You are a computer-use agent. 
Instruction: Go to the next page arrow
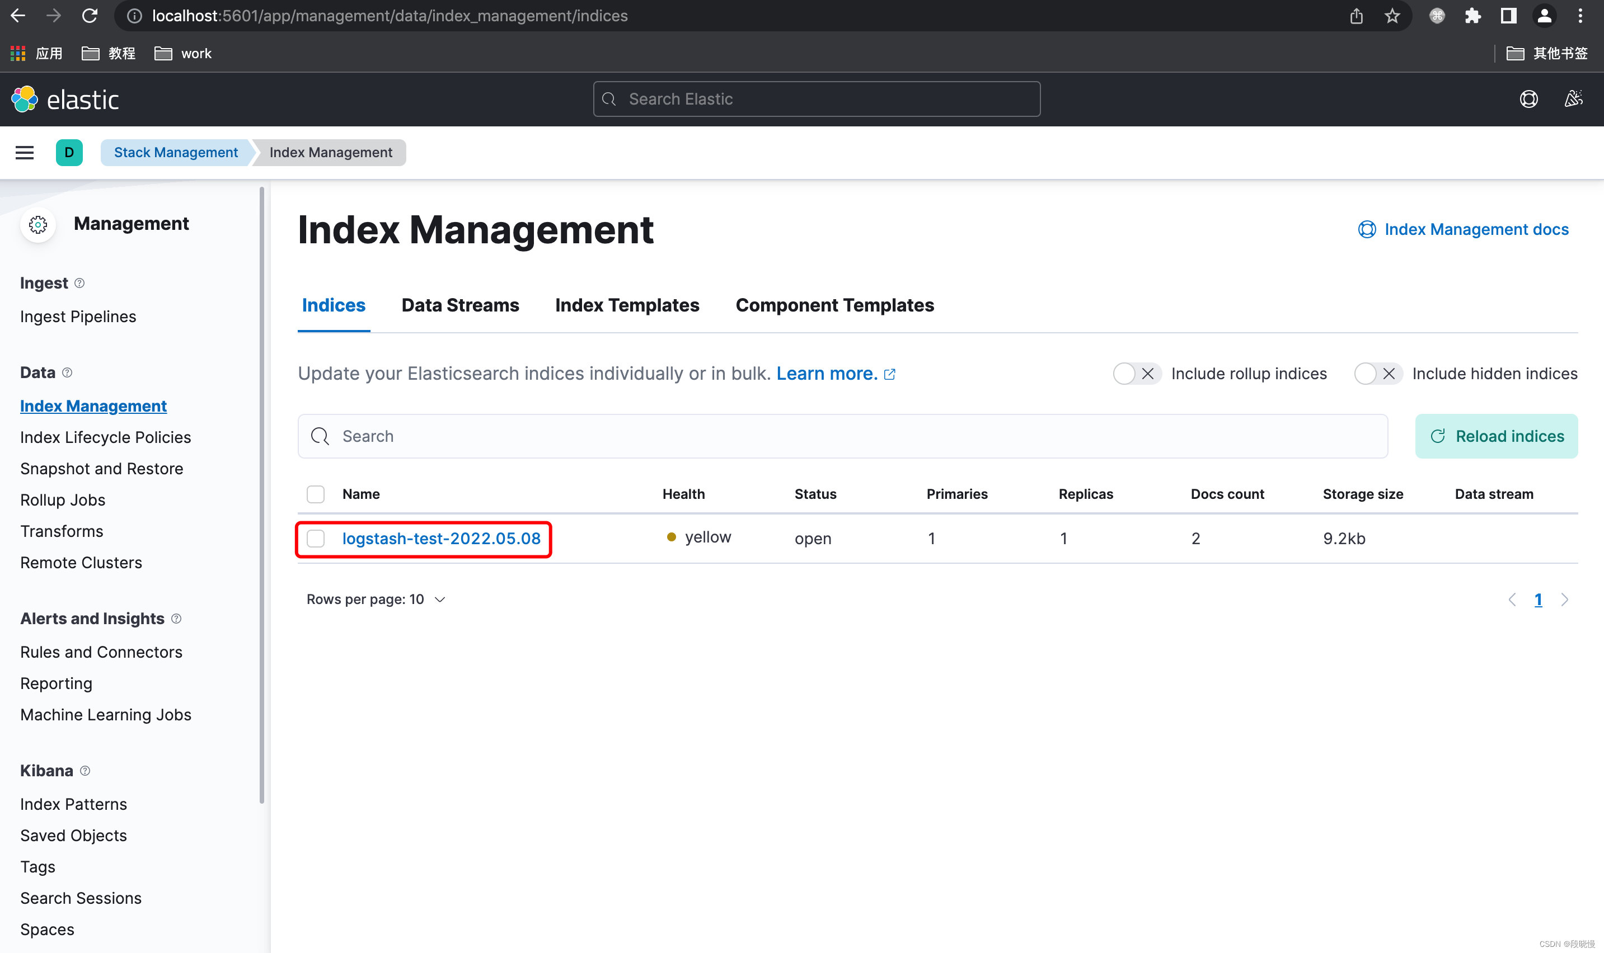point(1564,600)
